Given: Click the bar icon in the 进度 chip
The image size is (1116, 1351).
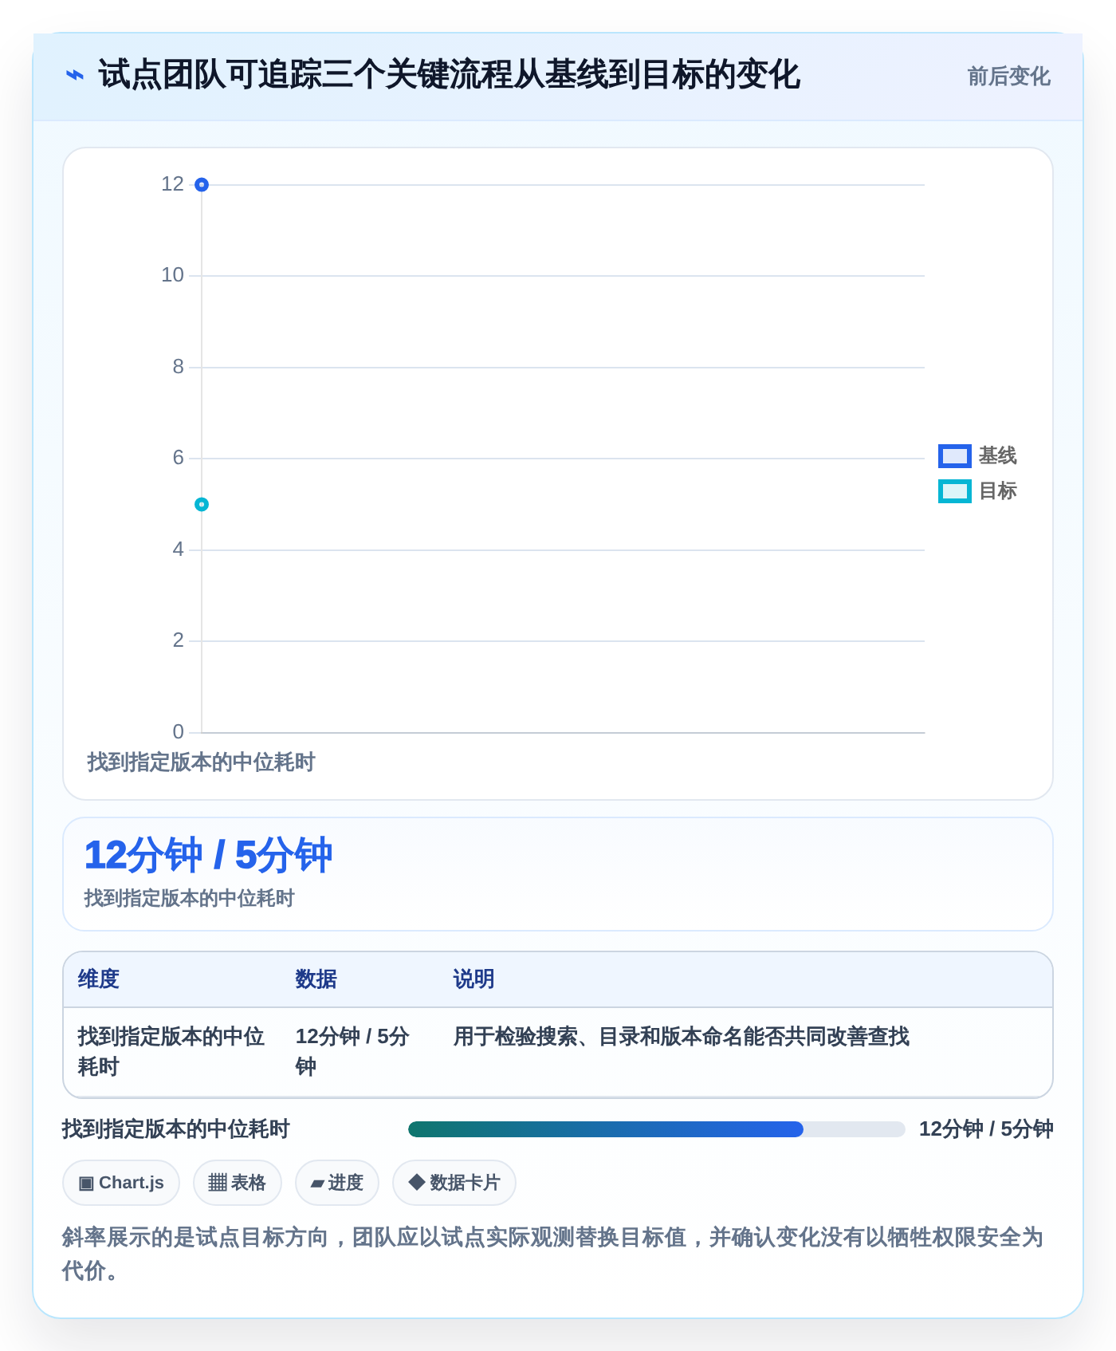Looking at the screenshot, I should (x=317, y=1184).
